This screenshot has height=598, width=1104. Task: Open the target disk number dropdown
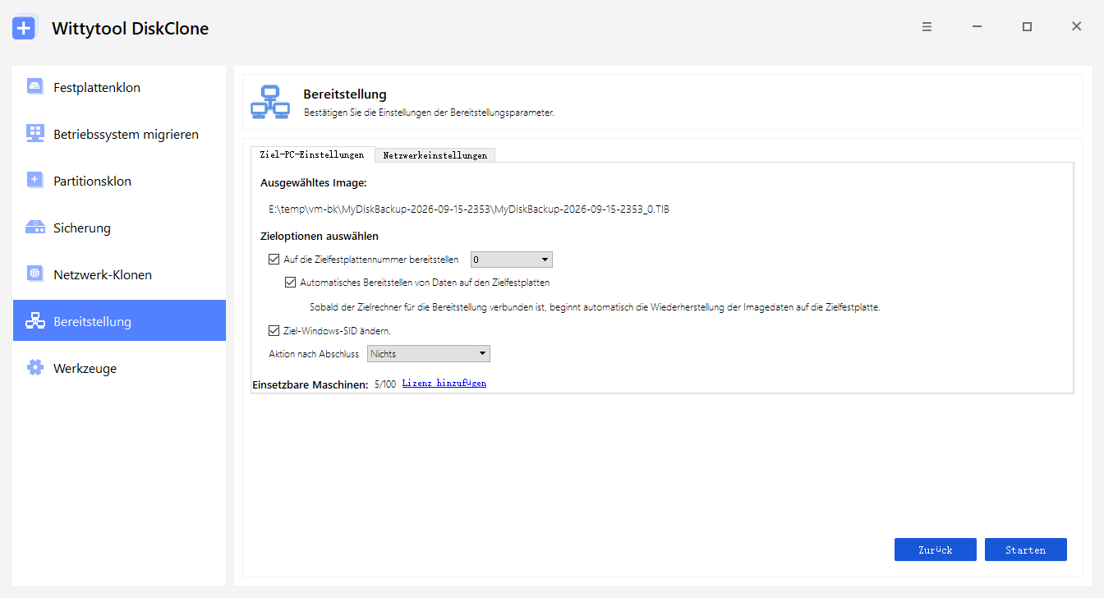(511, 260)
